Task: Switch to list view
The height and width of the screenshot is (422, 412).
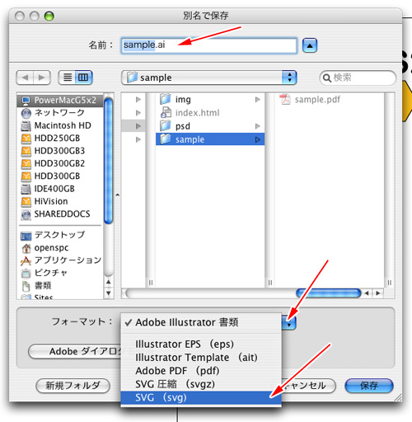Action: [68, 77]
